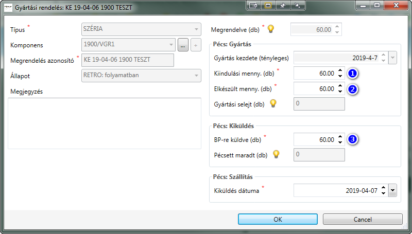Click the blue numbered marker 3
This screenshot has width=412, height=234.
coord(353,139)
